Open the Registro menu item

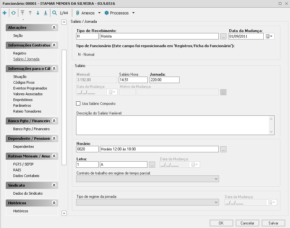20,53
